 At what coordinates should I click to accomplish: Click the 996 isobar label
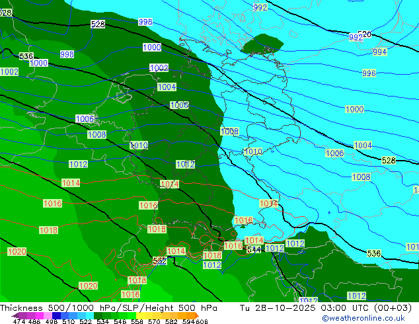(369, 73)
